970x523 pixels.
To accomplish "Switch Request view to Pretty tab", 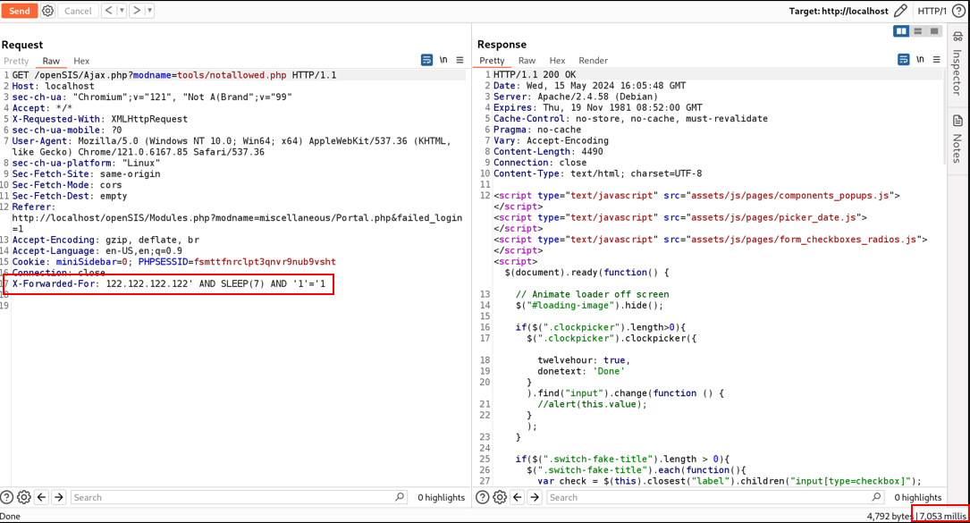I will pos(16,61).
